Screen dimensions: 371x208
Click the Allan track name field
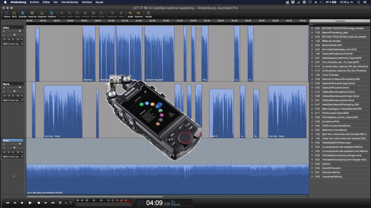tap(13, 27)
